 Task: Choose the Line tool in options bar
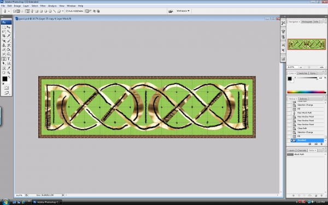(x=54, y=11)
